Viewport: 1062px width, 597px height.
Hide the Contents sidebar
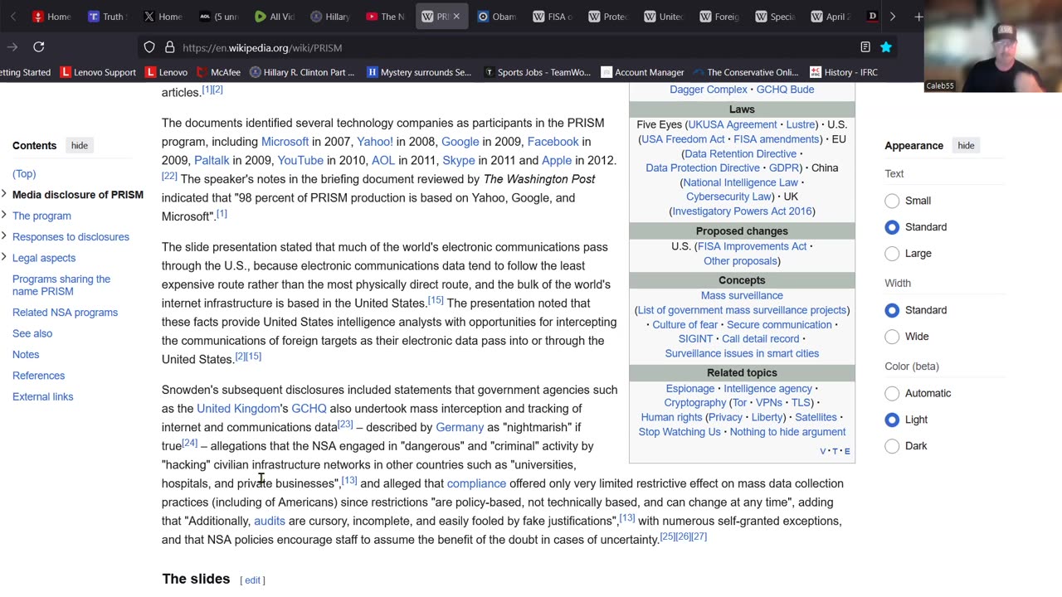point(79,145)
